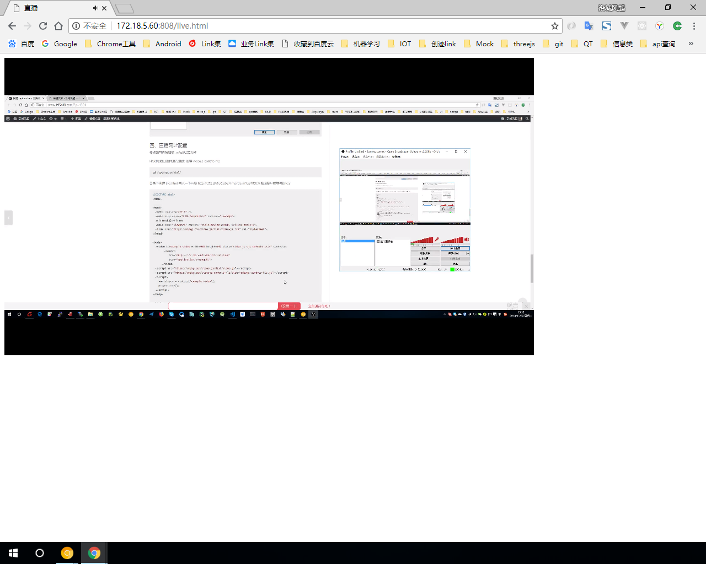The height and width of the screenshot is (564, 706).
Task: Select the 直播 tab
Action: pyautogui.click(x=58, y=8)
